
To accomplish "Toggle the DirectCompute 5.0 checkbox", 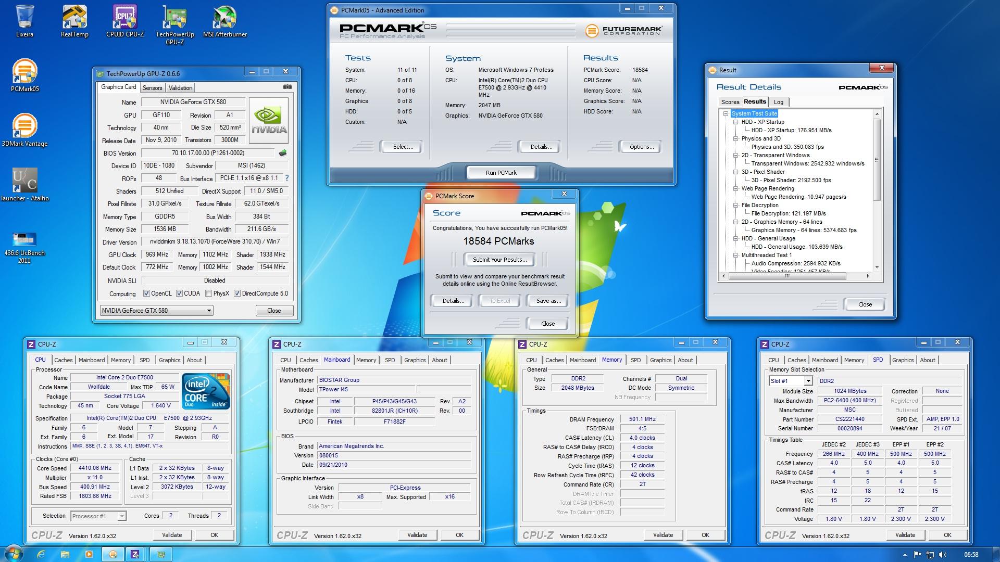I will click(x=237, y=293).
